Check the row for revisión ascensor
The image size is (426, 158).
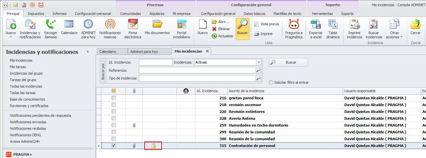[x=113, y=105]
